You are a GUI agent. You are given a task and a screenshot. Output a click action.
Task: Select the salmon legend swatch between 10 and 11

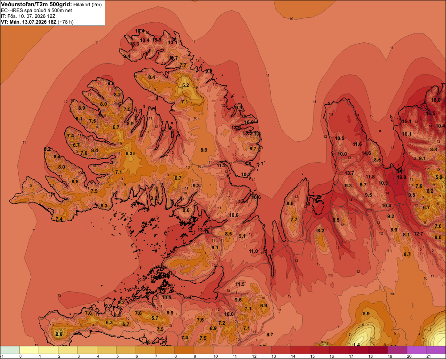(223, 350)
